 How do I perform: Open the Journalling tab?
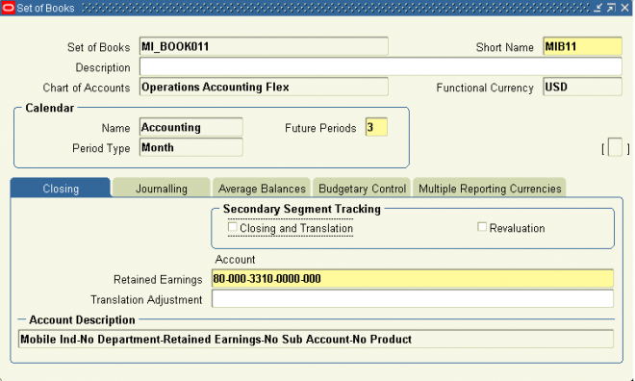[x=162, y=188]
